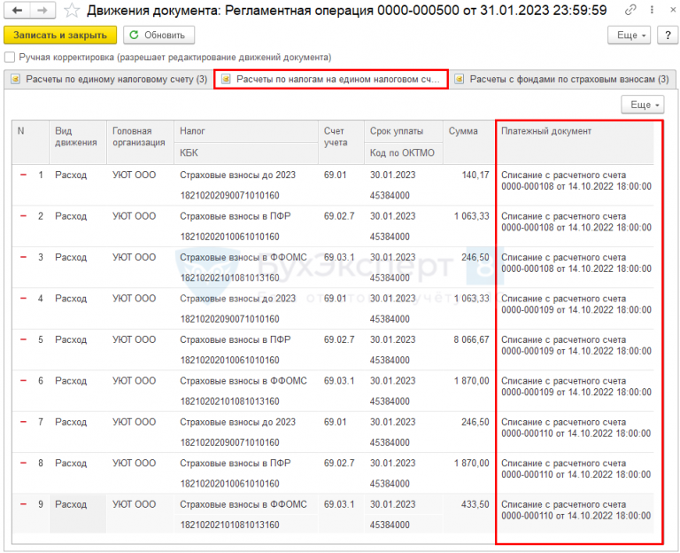Click payment document 0000-000110 in row 7

tap(576, 427)
